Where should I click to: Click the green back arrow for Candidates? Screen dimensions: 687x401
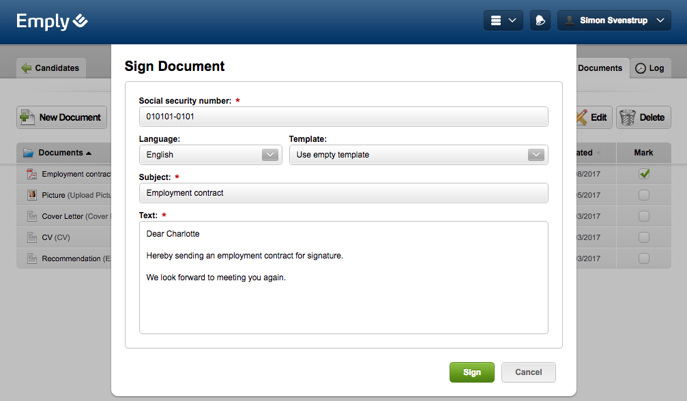pyautogui.click(x=27, y=68)
